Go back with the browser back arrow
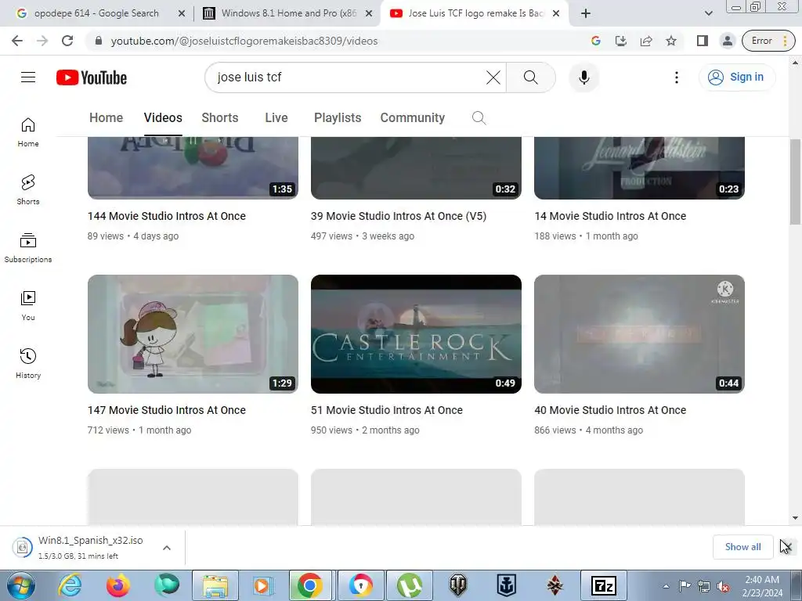This screenshot has width=802, height=601. 17,41
